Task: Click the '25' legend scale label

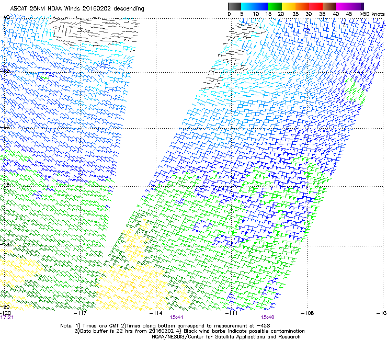Action: pos(295,14)
